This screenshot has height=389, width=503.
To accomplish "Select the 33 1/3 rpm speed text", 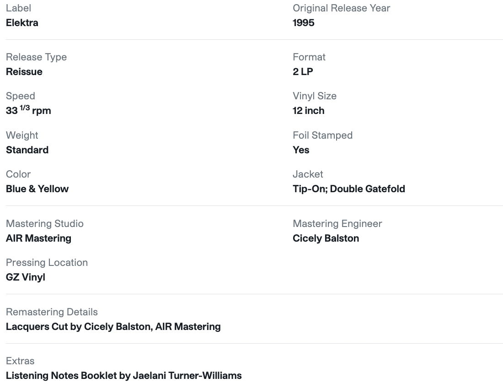I will pos(28,110).
